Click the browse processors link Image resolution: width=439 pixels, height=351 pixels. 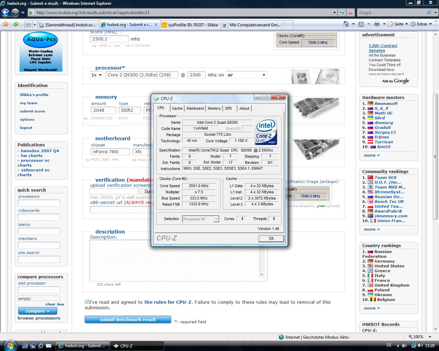[39, 318]
